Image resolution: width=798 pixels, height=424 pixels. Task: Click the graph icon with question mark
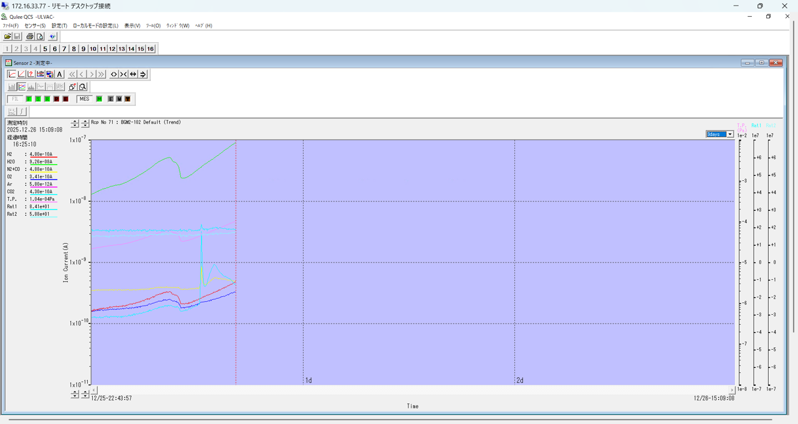31,74
